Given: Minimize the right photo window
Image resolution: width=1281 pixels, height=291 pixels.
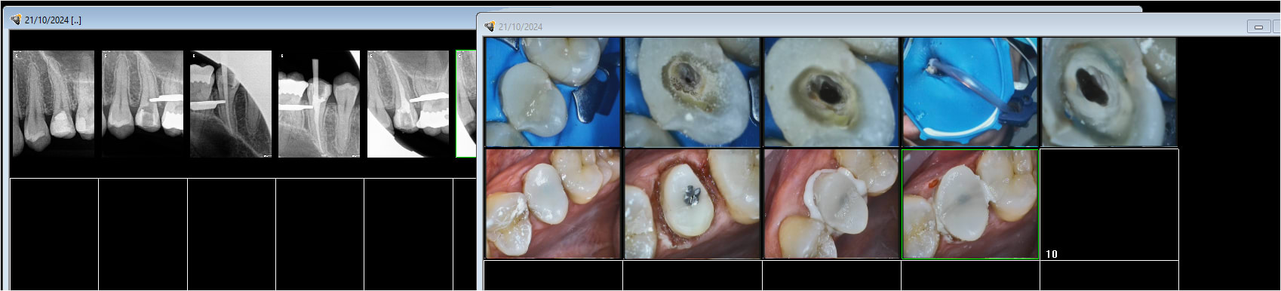Looking at the screenshot, I should pos(1258,26).
